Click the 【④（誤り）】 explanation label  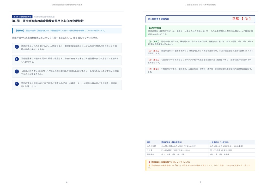click(154, 69)
